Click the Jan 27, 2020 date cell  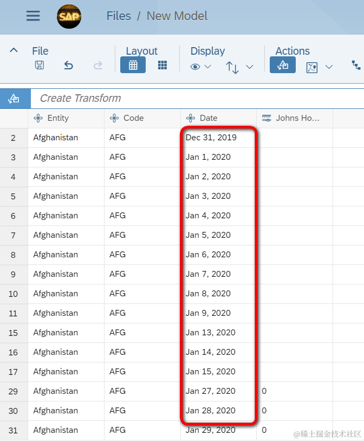[219, 391]
